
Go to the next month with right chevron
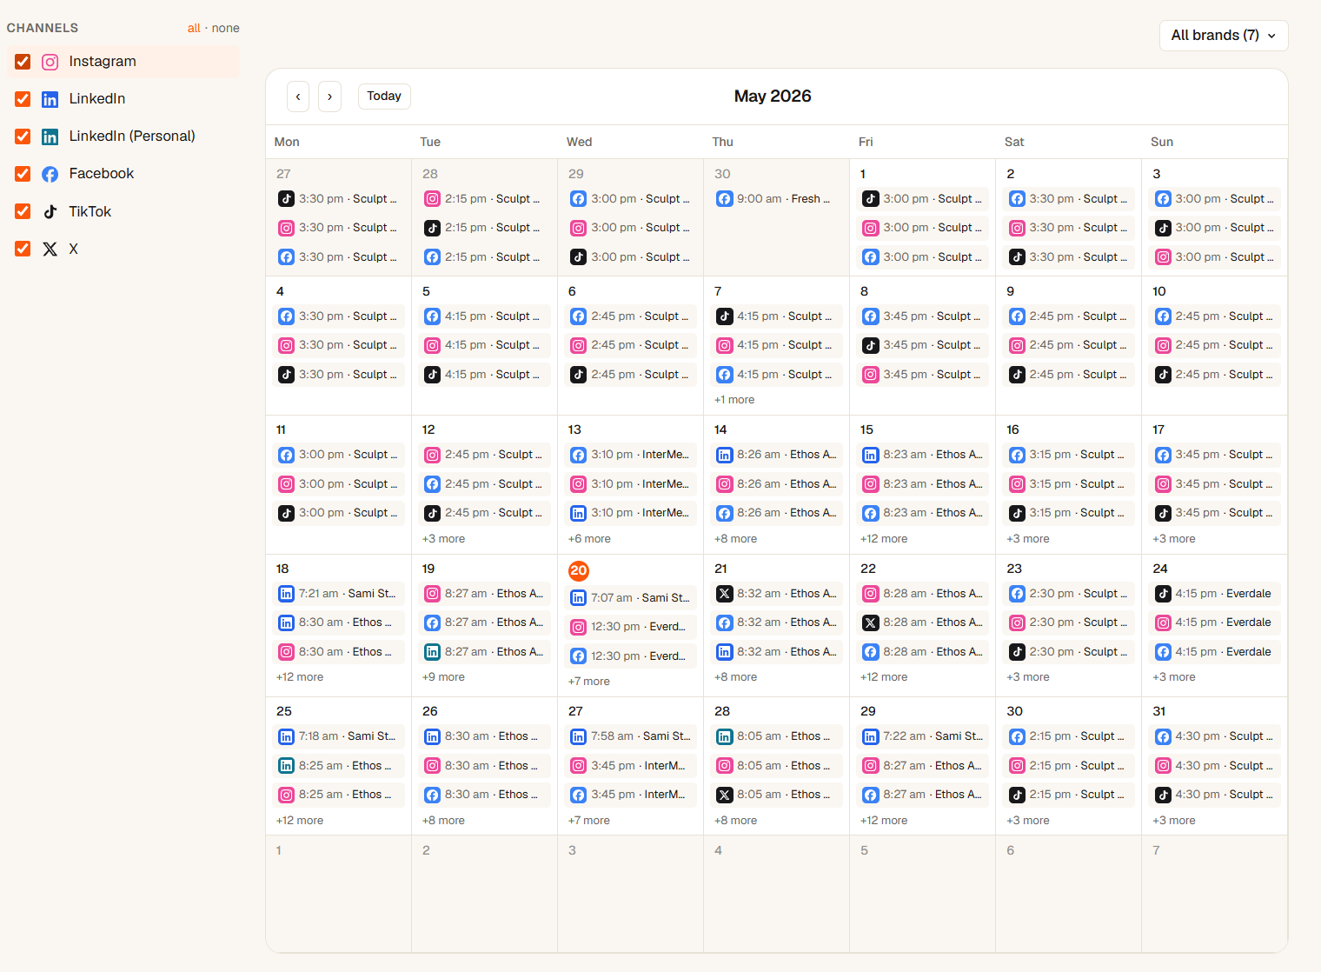tap(329, 97)
